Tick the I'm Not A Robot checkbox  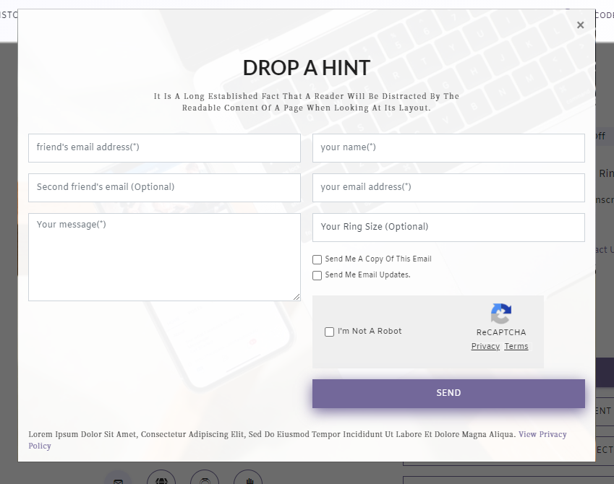[330, 332]
